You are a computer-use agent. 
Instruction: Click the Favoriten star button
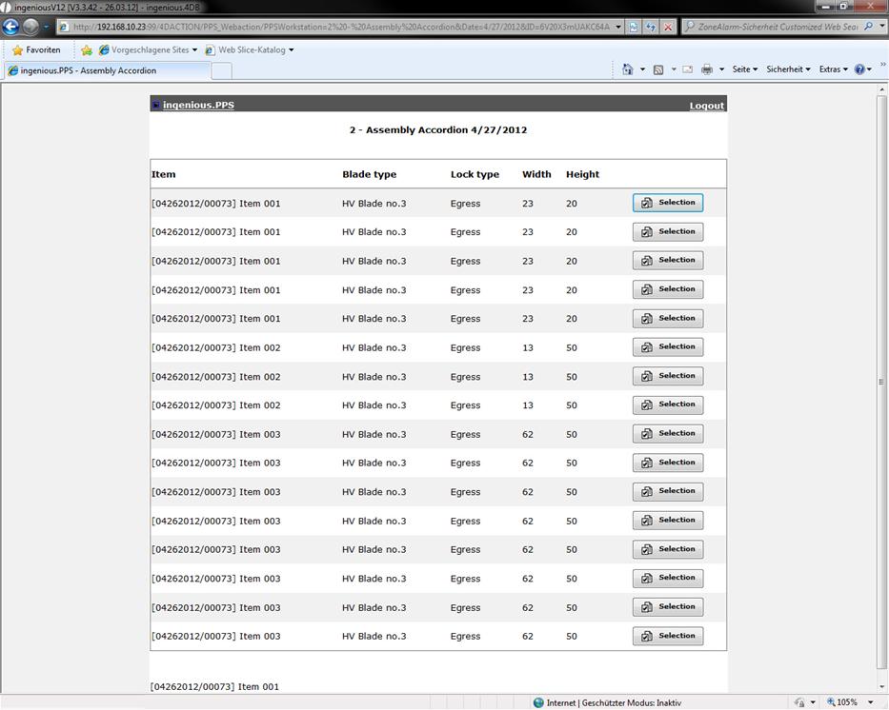coord(37,49)
